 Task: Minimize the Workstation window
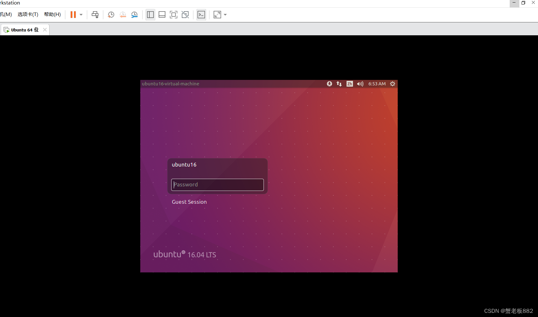click(514, 3)
